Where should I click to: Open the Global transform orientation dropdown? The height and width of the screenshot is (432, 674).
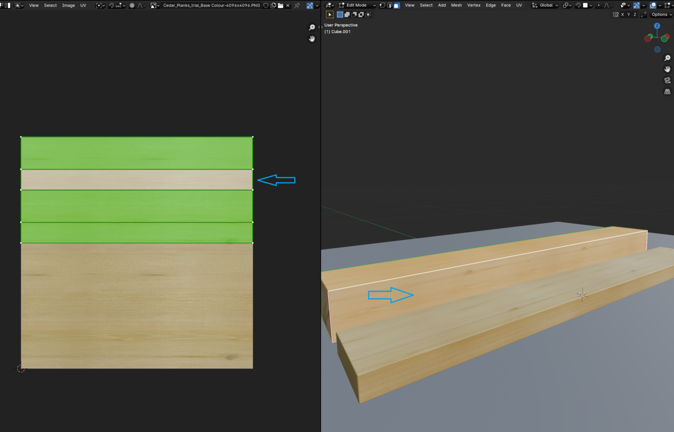[x=545, y=5]
